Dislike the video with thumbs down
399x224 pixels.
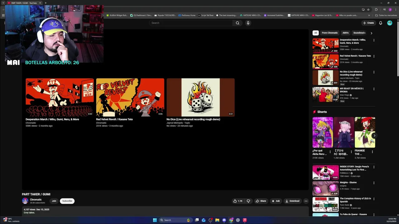coord(248,201)
